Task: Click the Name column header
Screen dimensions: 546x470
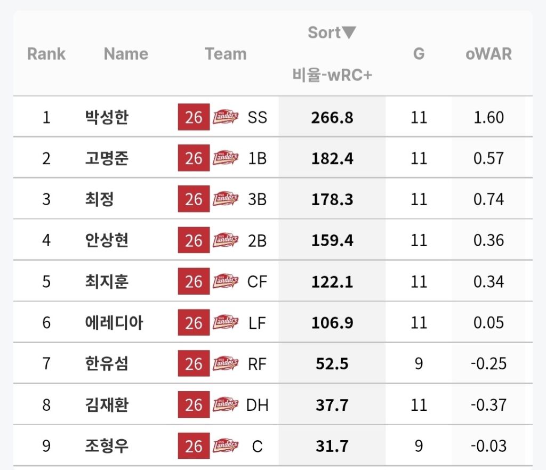Action: (x=126, y=54)
